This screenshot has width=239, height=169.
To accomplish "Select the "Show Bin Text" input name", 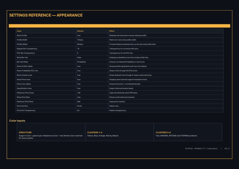I will pos(22,58).
